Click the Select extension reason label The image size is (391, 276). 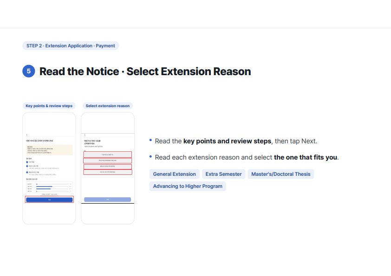click(107, 106)
